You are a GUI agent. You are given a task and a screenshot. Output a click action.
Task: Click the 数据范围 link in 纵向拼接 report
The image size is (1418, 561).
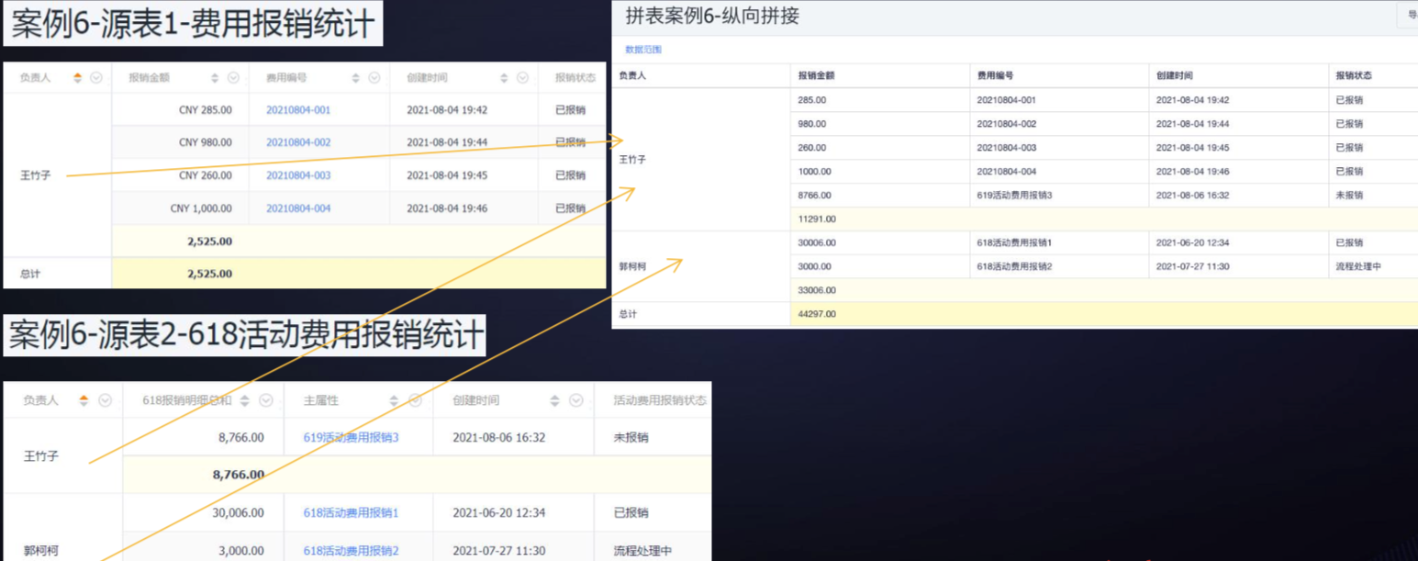pos(643,50)
